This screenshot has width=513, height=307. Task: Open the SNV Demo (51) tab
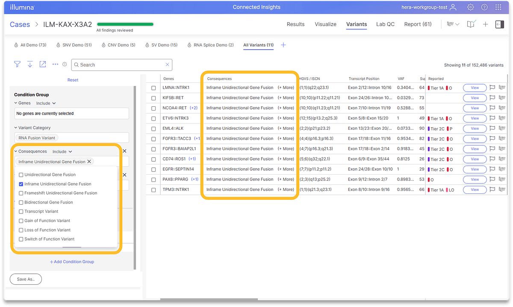74,45
